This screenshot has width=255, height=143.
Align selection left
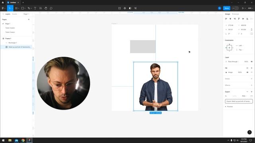point(226,19)
